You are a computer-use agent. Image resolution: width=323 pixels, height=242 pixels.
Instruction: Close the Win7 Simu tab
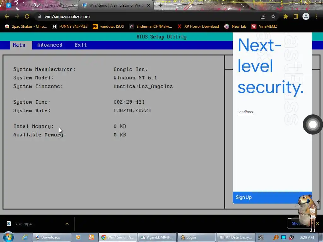(149, 5)
